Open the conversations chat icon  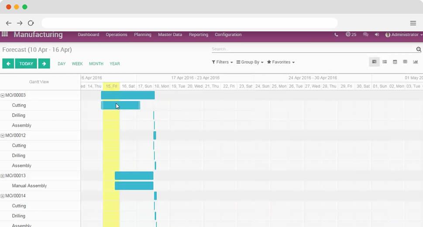365,34
